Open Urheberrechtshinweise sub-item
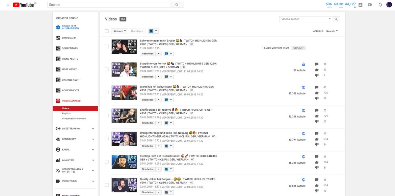Viewport: 395px width, 196px height. coord(74,119)
